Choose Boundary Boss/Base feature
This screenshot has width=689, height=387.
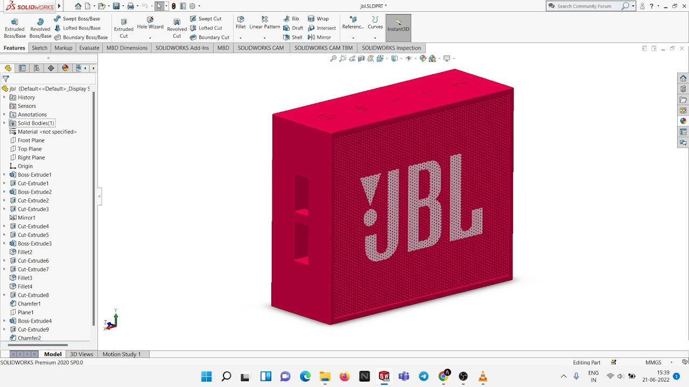81,38
